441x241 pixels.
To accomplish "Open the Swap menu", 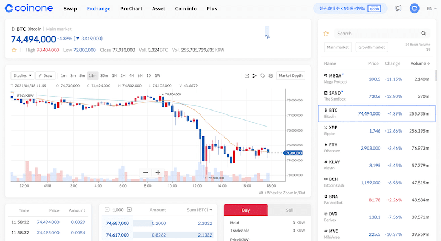I will tap(70, 9).
